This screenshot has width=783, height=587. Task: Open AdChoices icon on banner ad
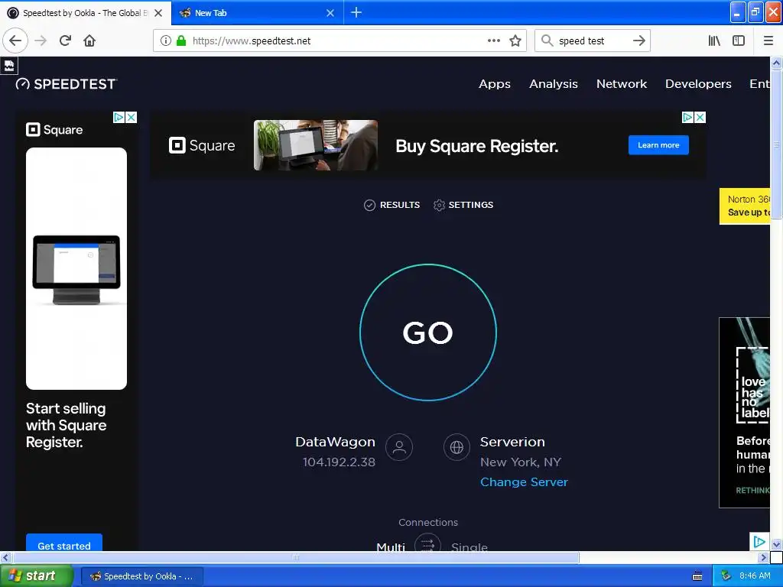(x=687, y=117)
